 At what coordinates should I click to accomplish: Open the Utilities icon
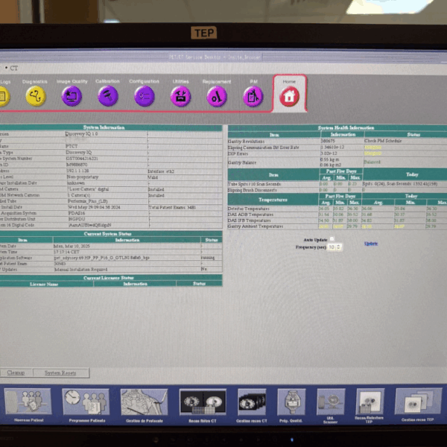coord(180,96)
